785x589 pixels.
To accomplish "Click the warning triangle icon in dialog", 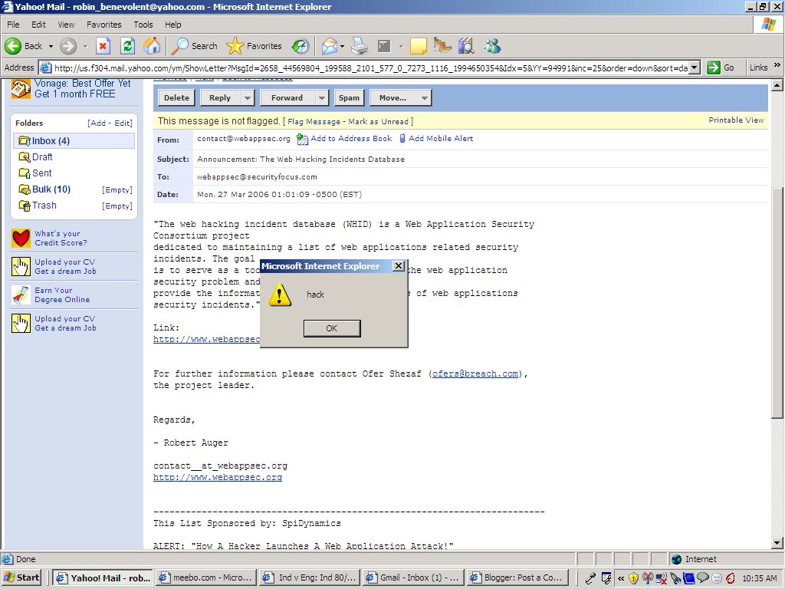I will [280, 294].
